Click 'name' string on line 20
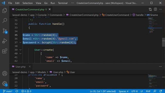This screenshot has width=165, height=93. [39, 78]
